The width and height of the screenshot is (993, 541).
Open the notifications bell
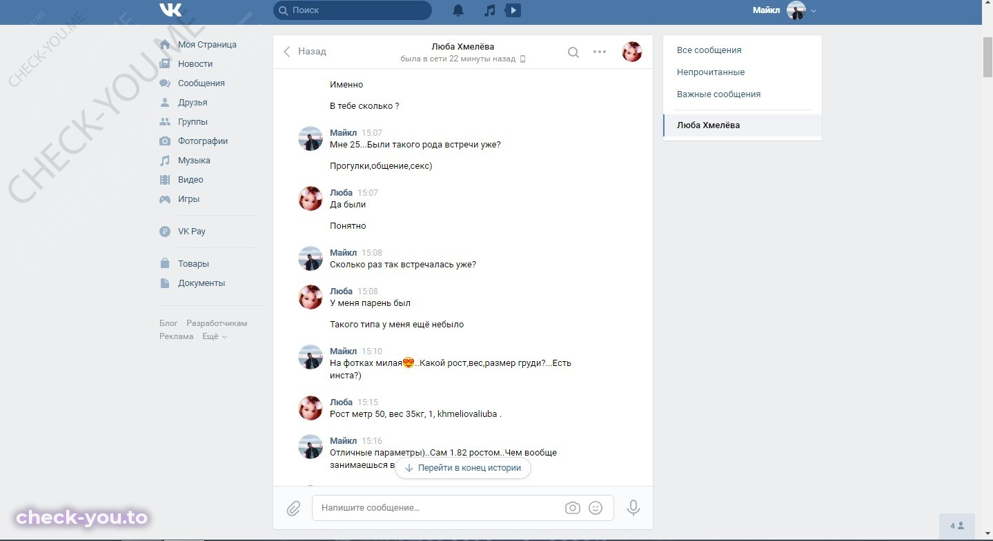pyautogui.click(x=458, y=10)
